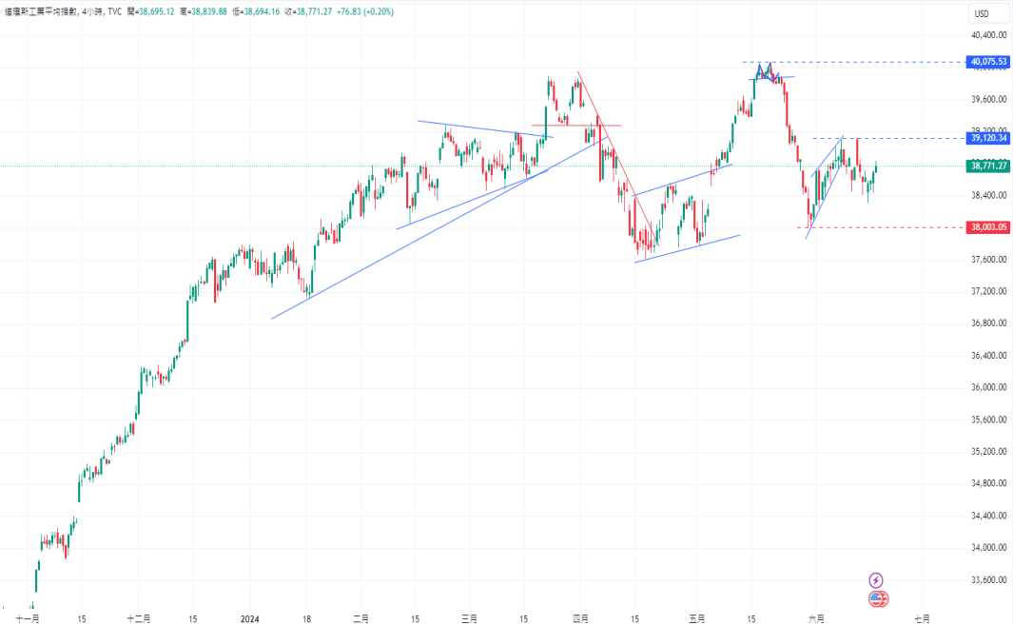Click the 35,600.00 price scale label
This screenshot has width=1013, height=625.
pos(989,420)
